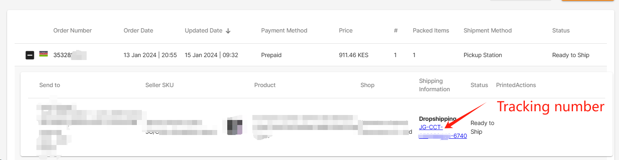Image resolution: width=619 pixels, height=160 pixels.
Task: Click the blurred product thumbnail image
Action: [x=235, y=127]
